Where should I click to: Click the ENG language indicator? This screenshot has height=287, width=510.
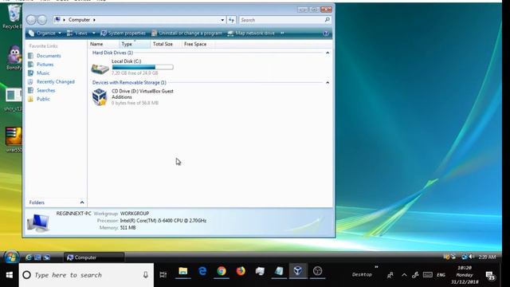tap(441, 275)
